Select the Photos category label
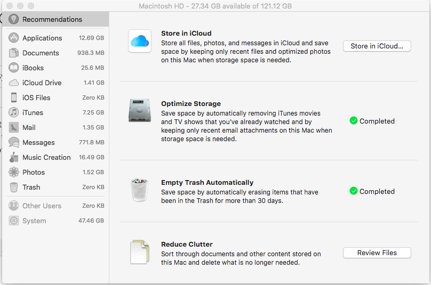The image size is (431, 285). tap(34, 172)
